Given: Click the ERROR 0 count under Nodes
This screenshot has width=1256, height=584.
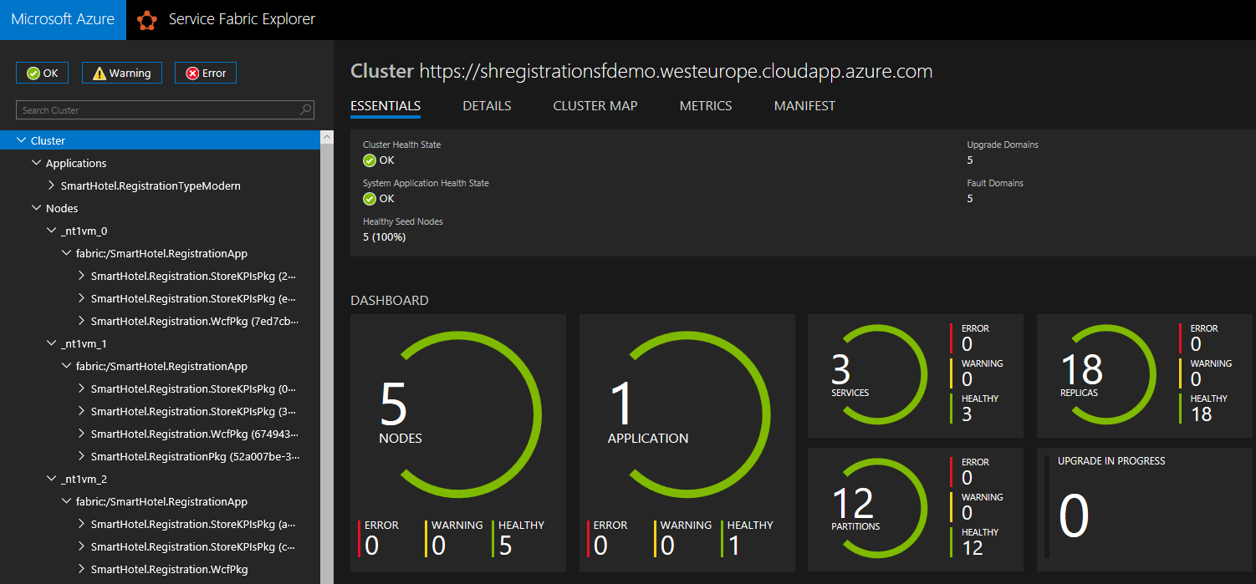Looking at the screenshot, I should point(380,538).
